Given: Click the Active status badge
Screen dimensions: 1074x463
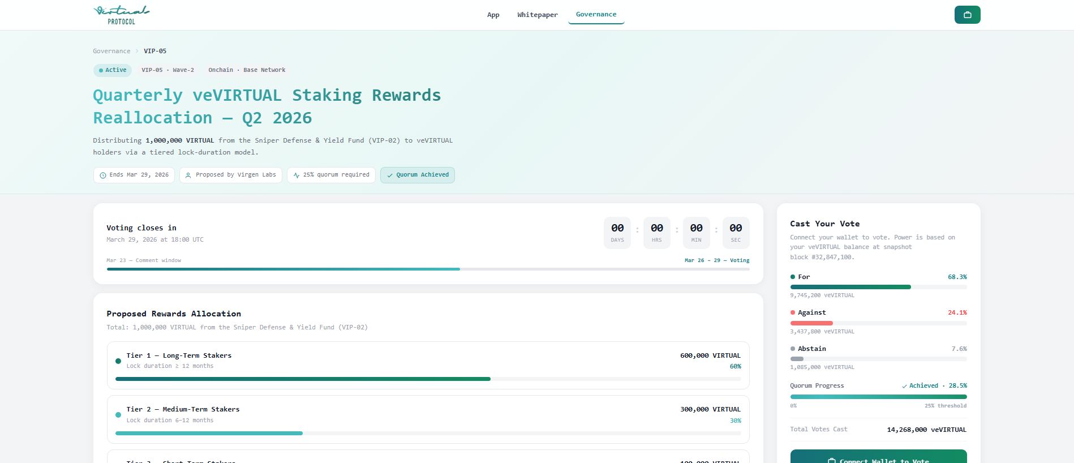Looking at the screenshot, I should 113,70.
